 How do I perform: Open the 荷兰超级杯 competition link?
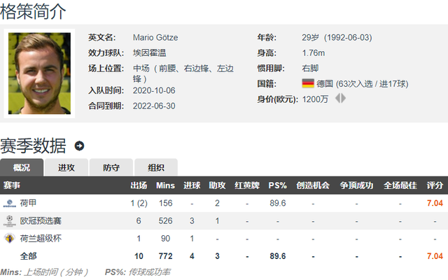(x=41, y=238)
